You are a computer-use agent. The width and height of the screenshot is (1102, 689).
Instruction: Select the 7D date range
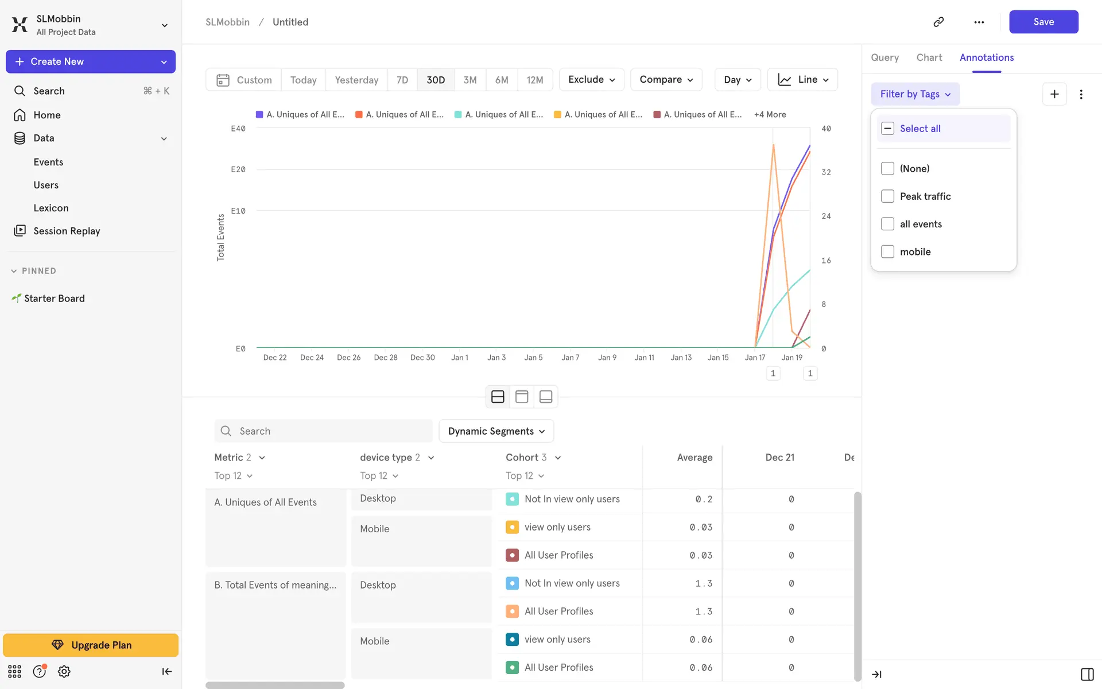click(402, 80)
